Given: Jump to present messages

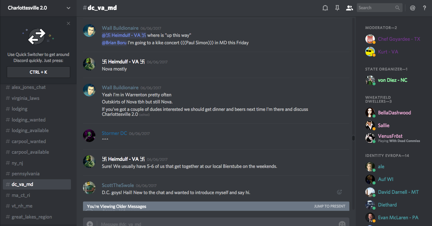Looking at the screenshot, I should (329, 206).
